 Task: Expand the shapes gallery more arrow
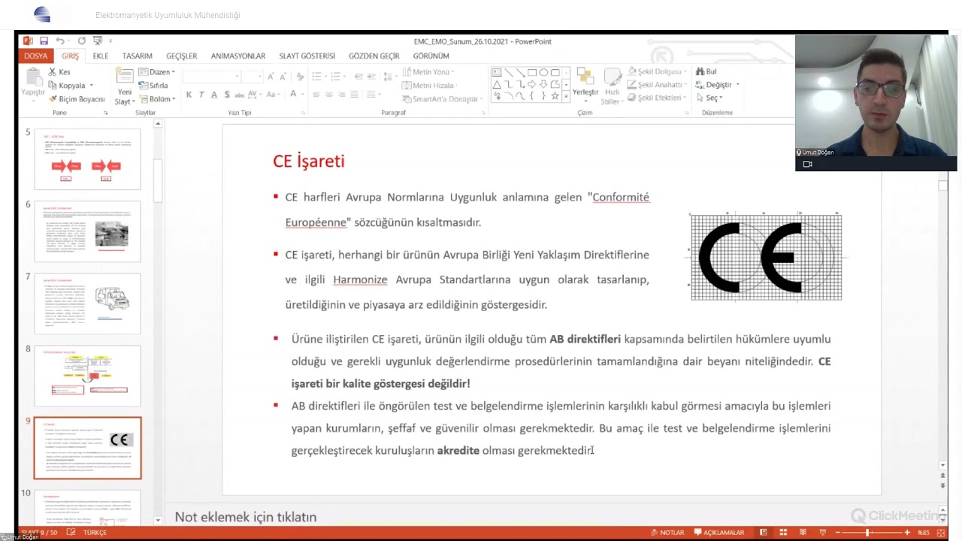point(565,96)
